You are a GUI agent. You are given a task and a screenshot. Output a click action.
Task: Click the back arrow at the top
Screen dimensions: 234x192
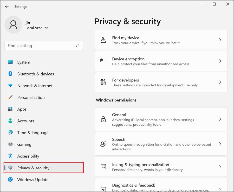pos(7,7)
